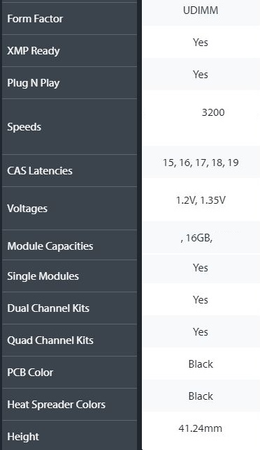This screenshot has width=260, height=450.
Task: Click the XMP Ready label
Action: tap(34, 51)
